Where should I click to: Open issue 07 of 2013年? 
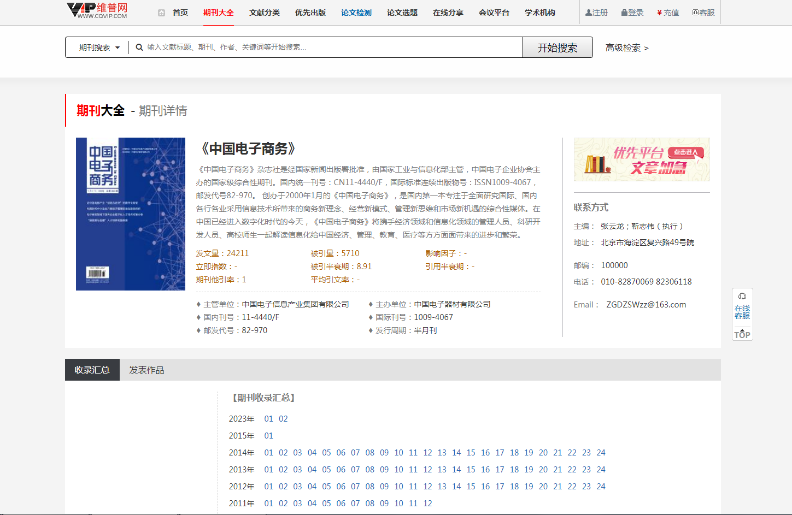pos(355,470)
